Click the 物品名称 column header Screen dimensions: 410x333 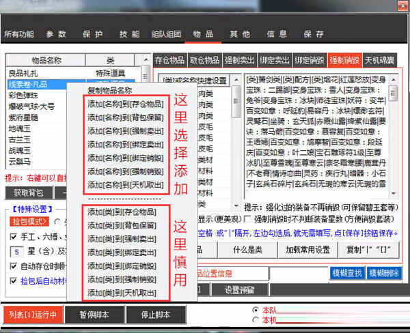[46, 60]
